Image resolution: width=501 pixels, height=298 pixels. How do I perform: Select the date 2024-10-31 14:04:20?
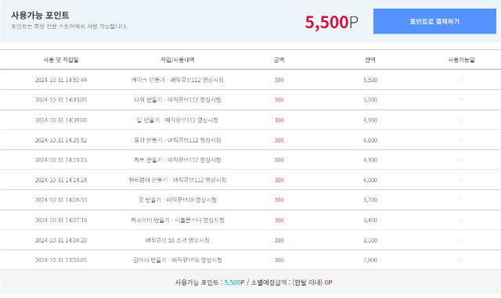point(61,240)
